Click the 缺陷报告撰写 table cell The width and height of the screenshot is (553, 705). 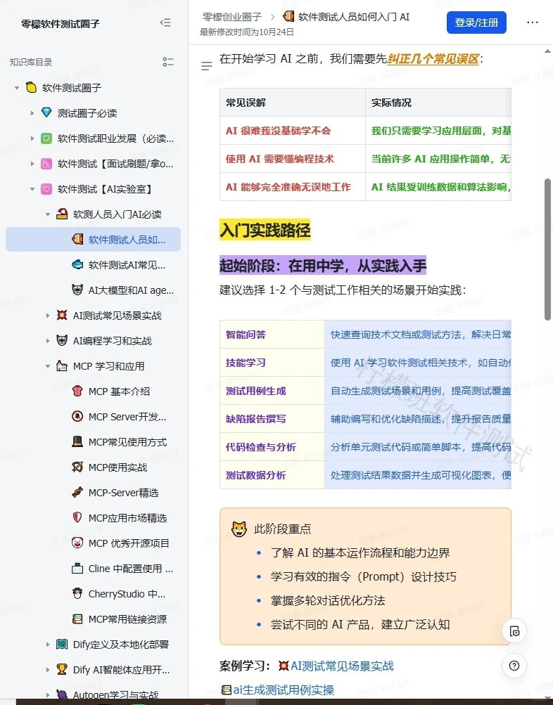[272, 419]
